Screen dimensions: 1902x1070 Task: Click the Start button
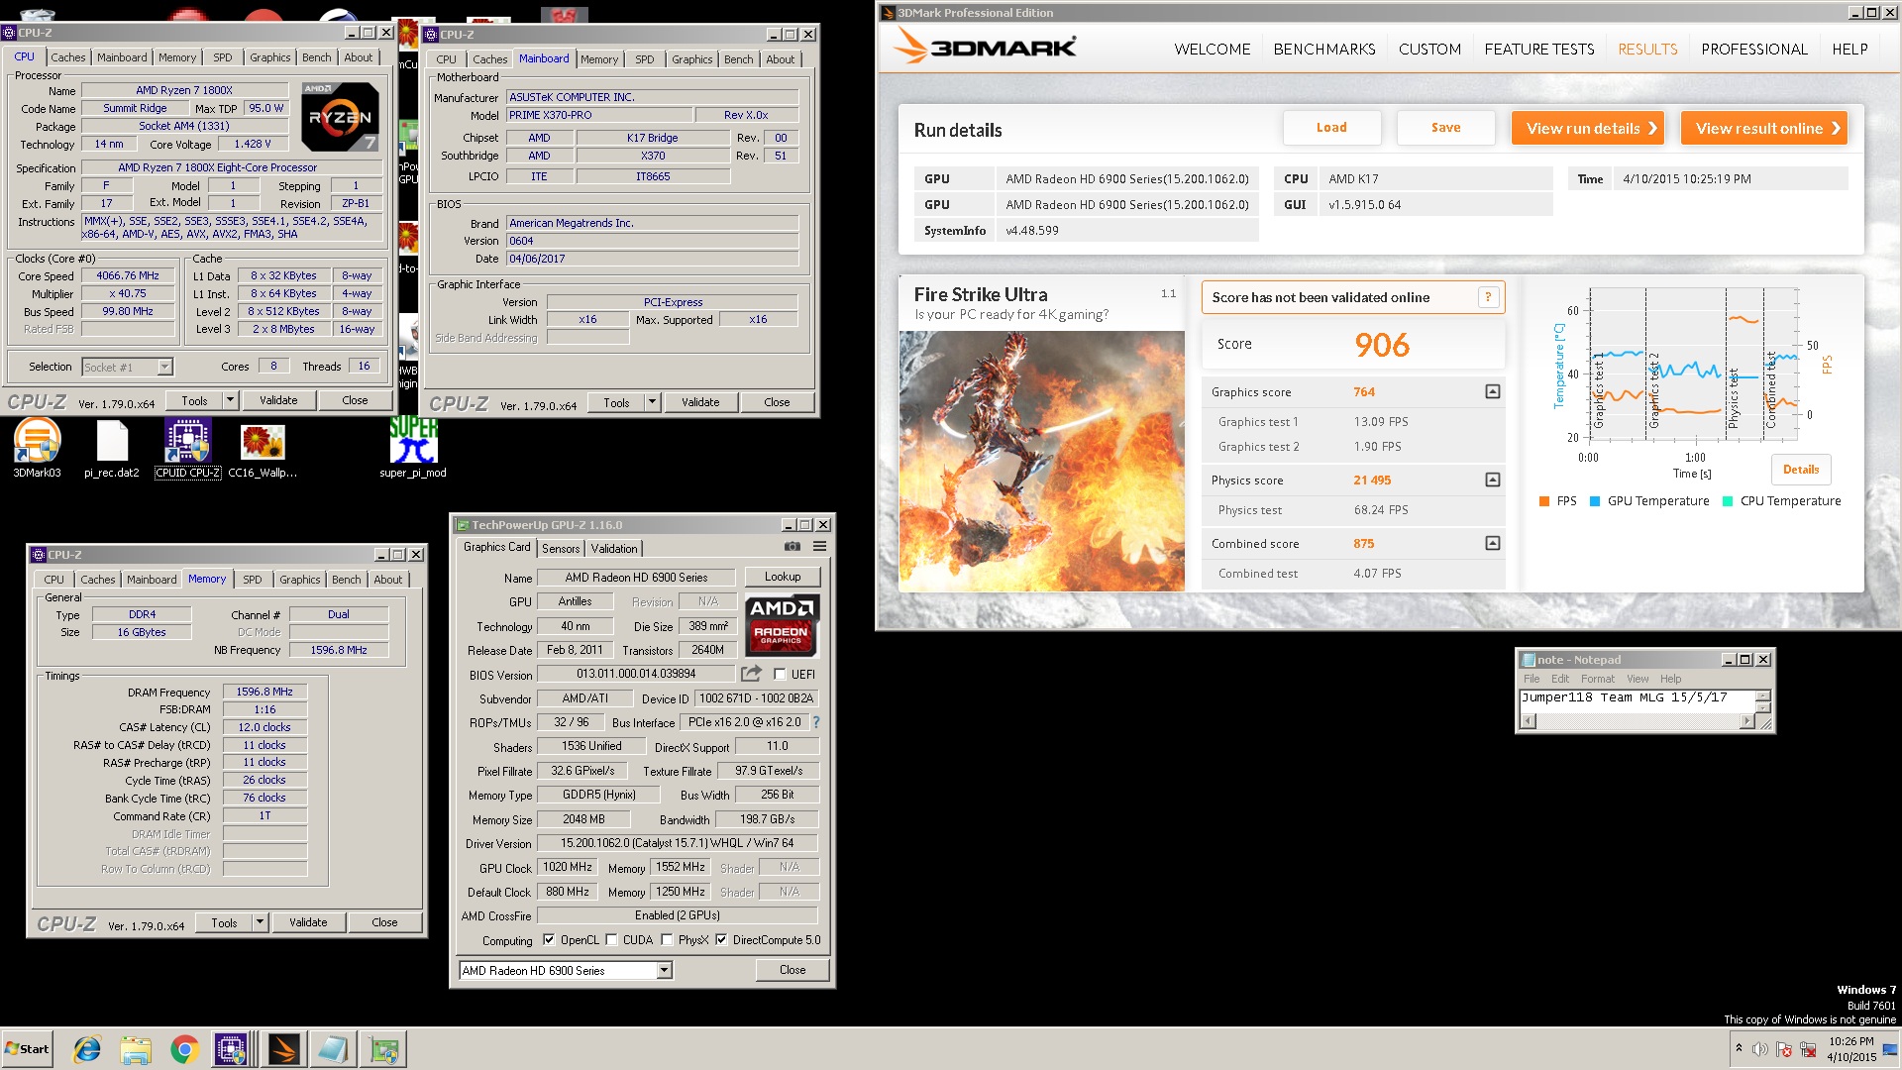coord(27,1049)
